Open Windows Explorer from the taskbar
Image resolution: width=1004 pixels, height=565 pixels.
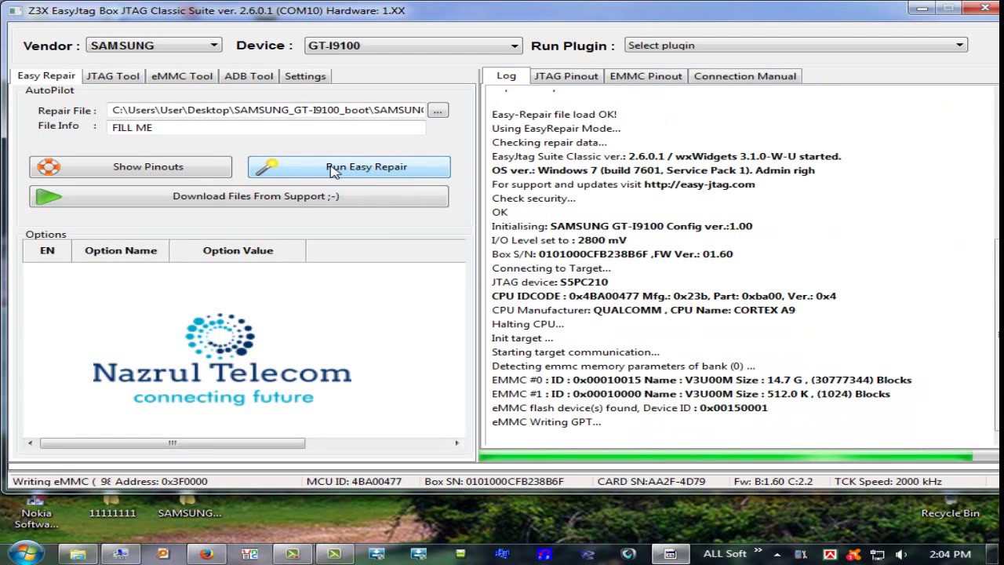coord(78,554)
